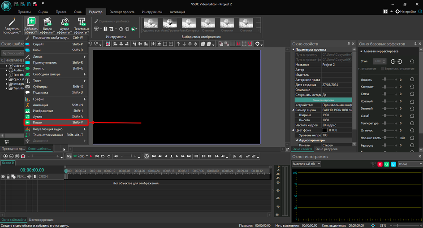Play forward with the white play arrow
423x228 pixels.
177,156
